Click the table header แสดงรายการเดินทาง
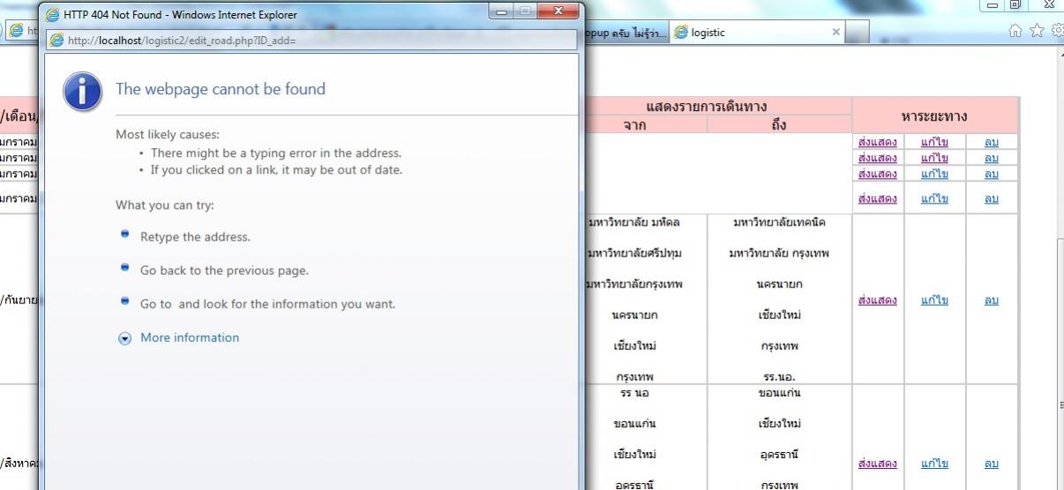Screen dimensions: 1064x490 click(x=707, y=107)
